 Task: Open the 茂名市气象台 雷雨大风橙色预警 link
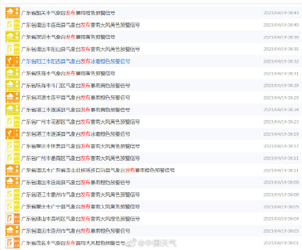coord(73,243)
